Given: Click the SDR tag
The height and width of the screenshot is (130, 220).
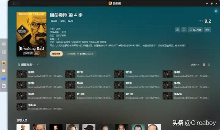Looking at the screenshot, I should [x=63, y=21].
